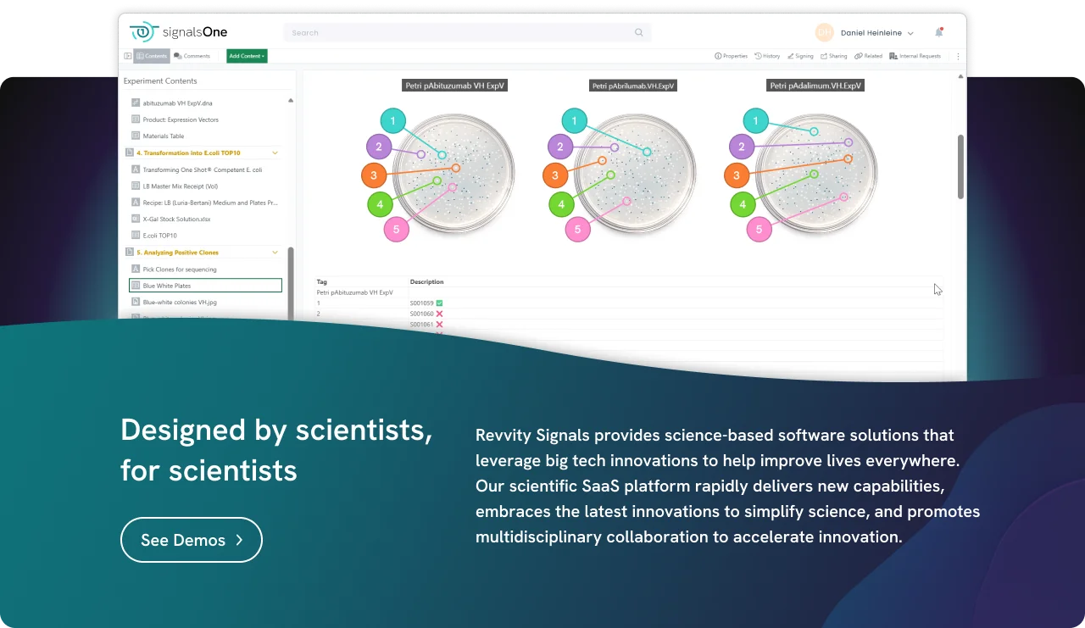Open the notifications bell
Viewport: 1085px width, 628px height.
coord(938,33)
